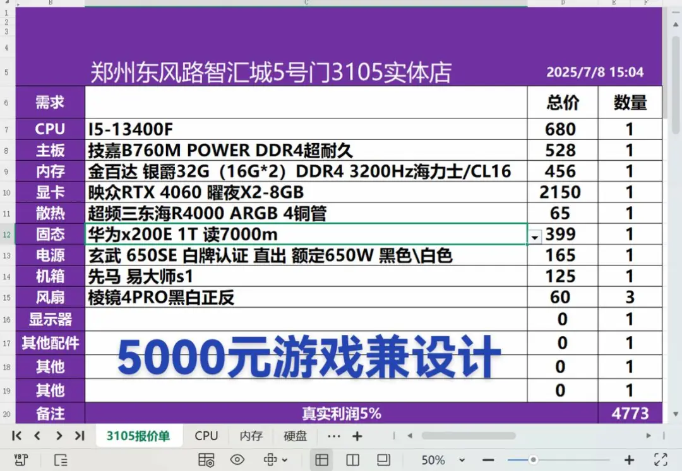Switch to page layout split view
Viewport: 682px width, 471px height.
point(352,460)
